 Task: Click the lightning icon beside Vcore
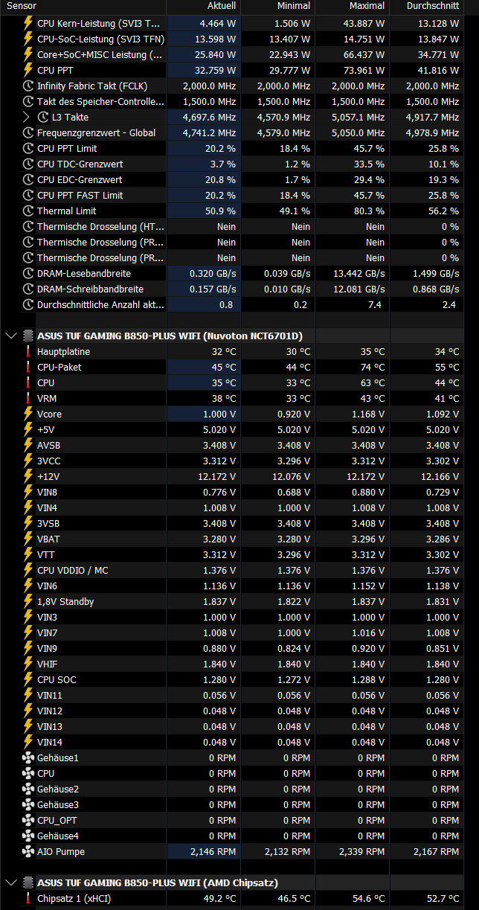pyautogui.click(x=28, y=414)
